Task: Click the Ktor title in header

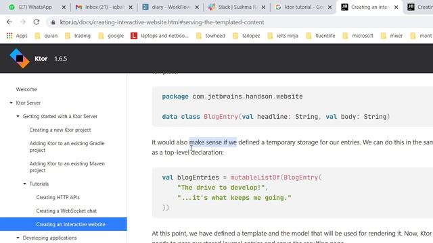Action: coord(41,59)
